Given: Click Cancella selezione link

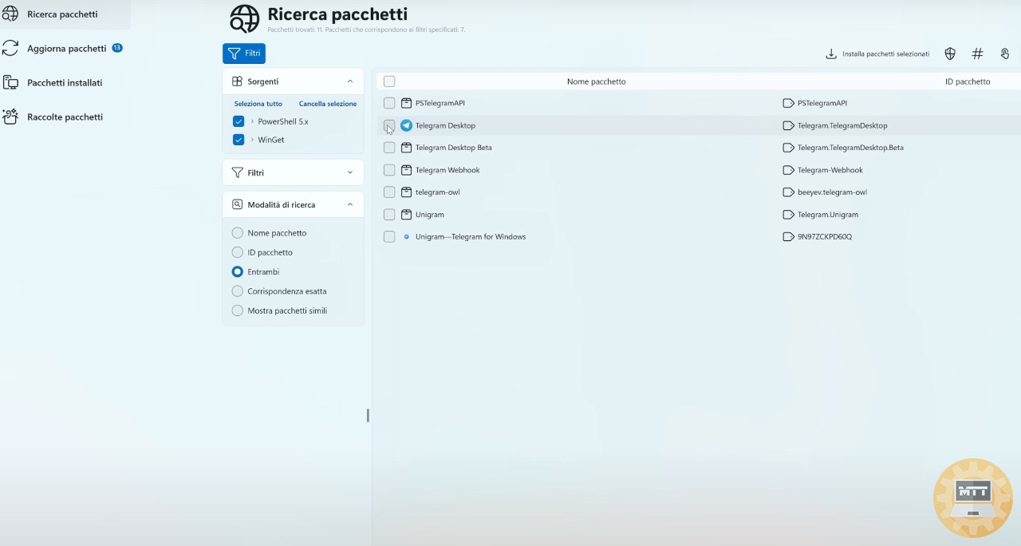Looking at the screenshot, I should coord(328,104).
